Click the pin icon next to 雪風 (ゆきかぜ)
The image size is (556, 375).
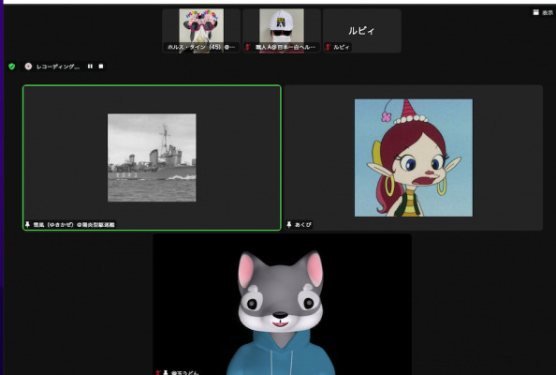pyautogui.click(x=28, y=224)
